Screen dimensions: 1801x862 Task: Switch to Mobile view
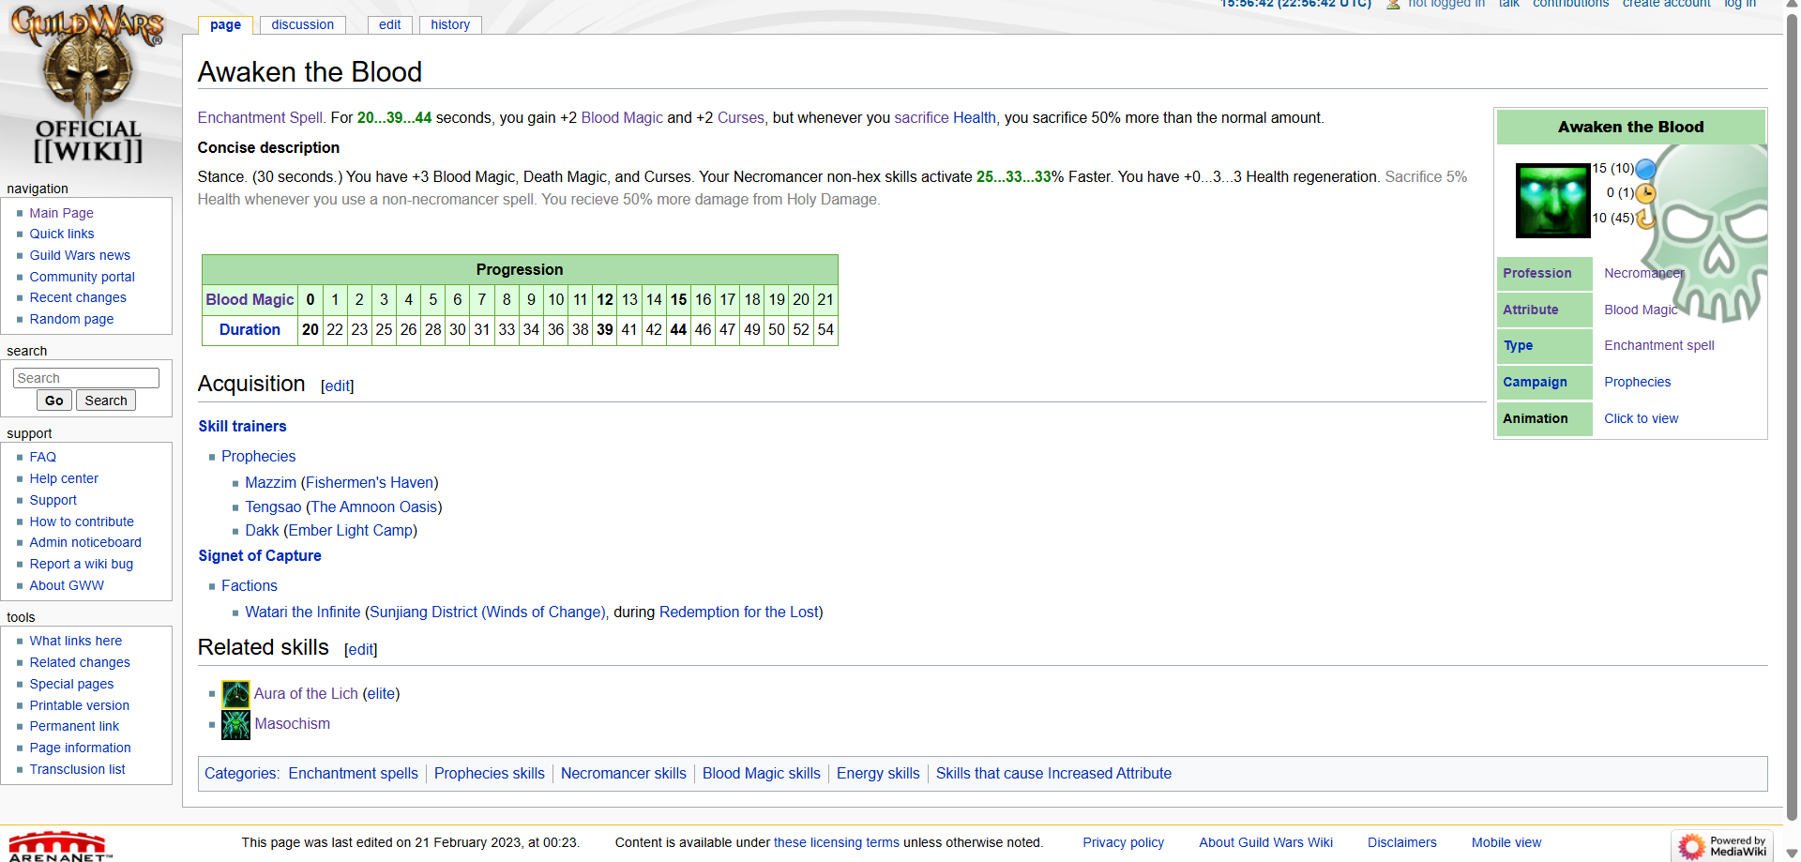(x=1506, y=842)
